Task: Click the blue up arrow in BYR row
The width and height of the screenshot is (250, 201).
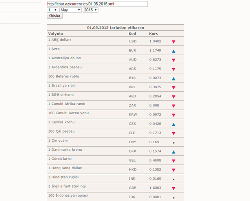Action: [173, 79]
